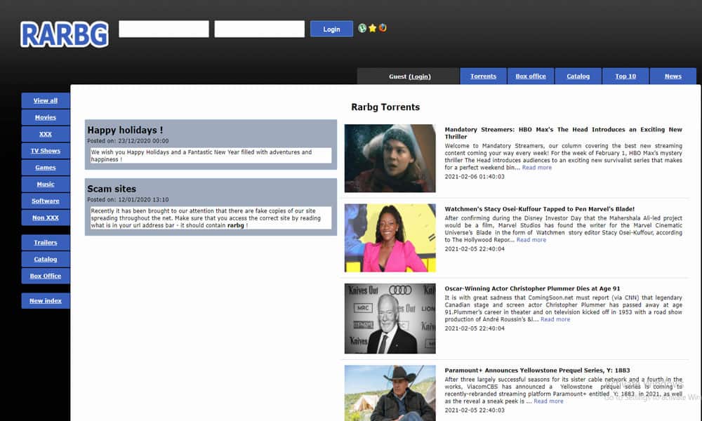Choose Non XXX in the sidebar

pyautogui.click(x=46, y=218)
